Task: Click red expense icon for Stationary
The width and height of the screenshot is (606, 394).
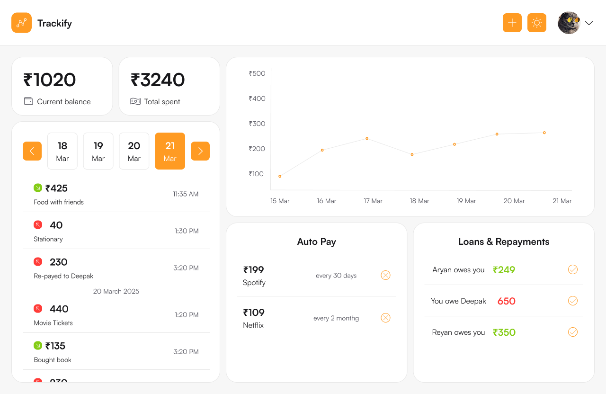Action: coord(38,225)
